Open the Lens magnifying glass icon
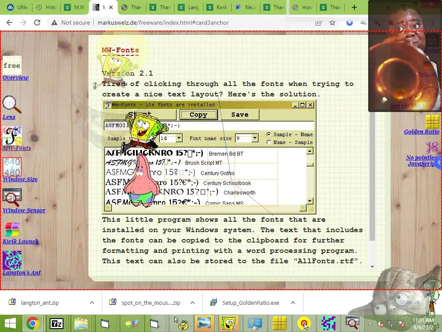 click(12, 105)
